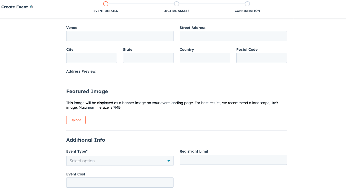This screenshot has height=195, width=346.
Task: Click into the Venue text field
Action: [x=120, y=36]
